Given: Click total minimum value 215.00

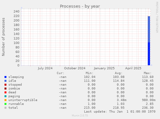Looking at the screenshot, I should pos(89,108).
